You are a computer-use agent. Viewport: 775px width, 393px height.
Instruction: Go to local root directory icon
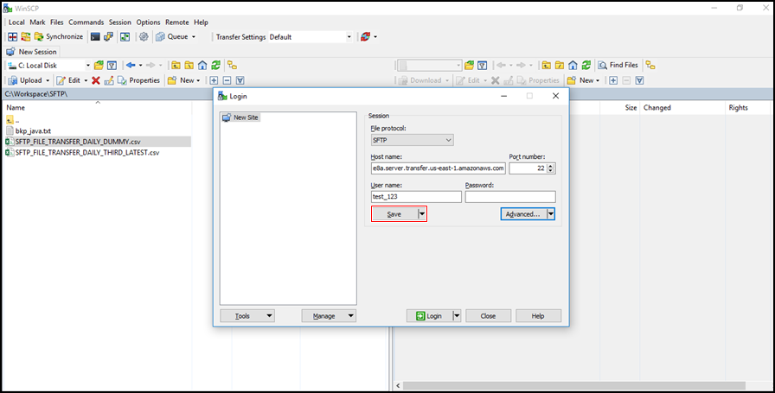(189, 65)
